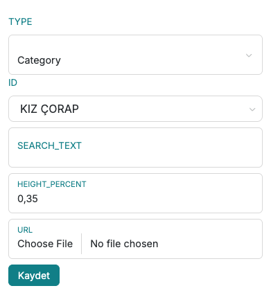
Task: Click the 'Category' text in TYPE select
Action: coord(39,60)
